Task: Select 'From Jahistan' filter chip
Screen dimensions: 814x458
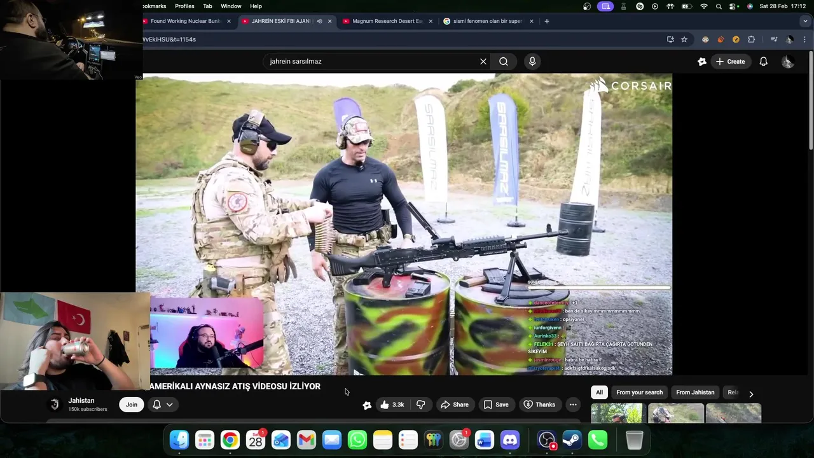Action: (695, 392)
